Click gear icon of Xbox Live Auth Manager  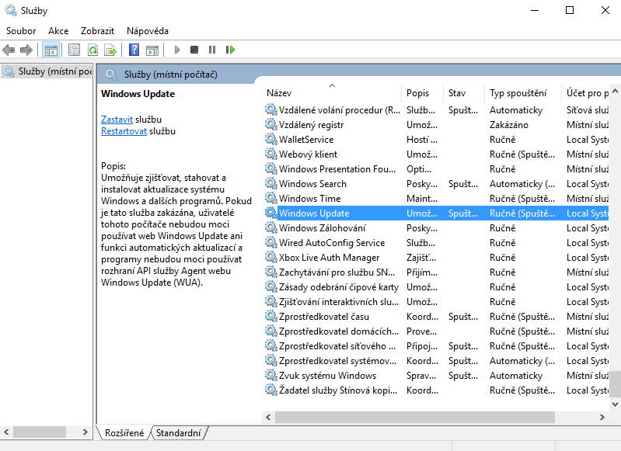(271, 257)
